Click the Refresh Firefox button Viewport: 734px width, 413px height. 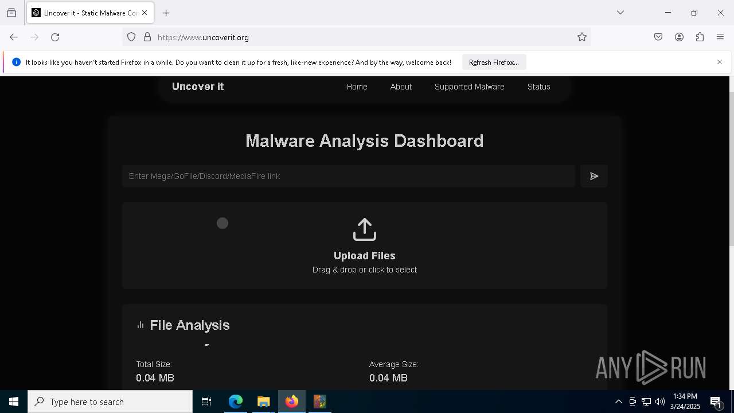[494, 62]
